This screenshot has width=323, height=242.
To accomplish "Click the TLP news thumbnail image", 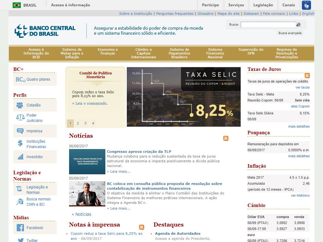I will [87, 162].
